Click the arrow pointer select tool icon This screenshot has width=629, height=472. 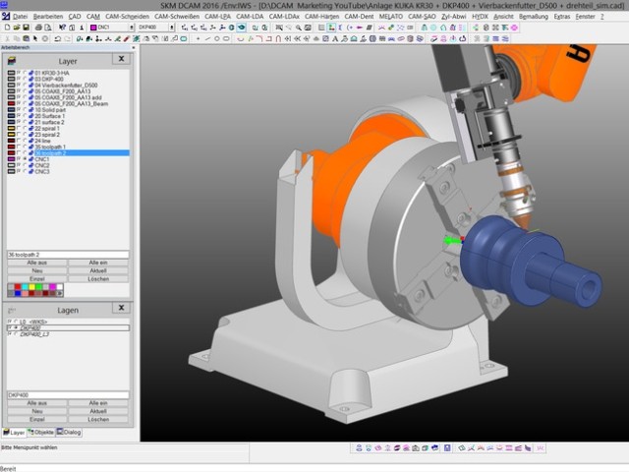(35, 39)
